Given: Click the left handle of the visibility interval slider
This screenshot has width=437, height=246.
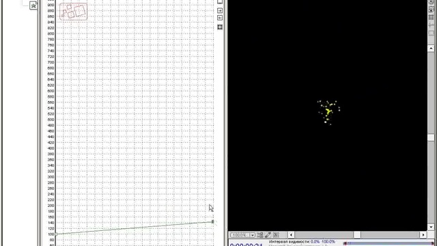Looking at the screenshot, I should click(x=345, y=243).
